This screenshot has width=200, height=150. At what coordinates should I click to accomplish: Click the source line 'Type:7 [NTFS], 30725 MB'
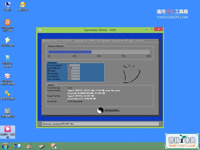click(x=94, y=91)
